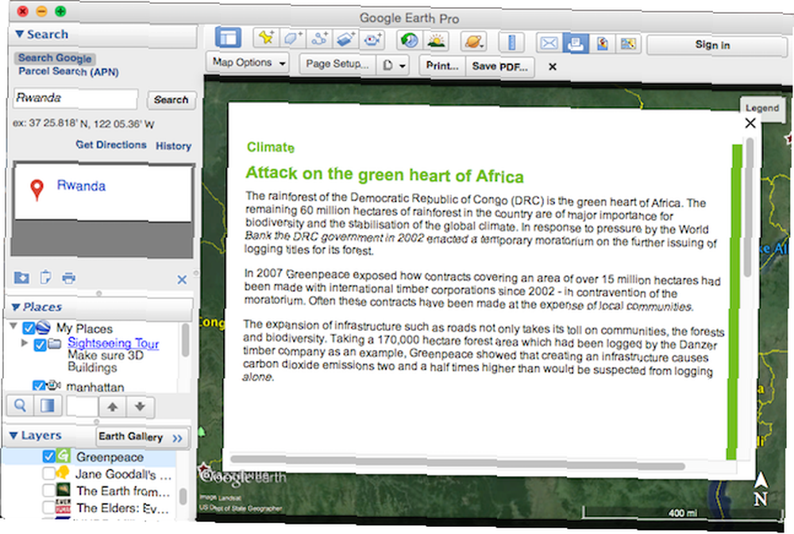
Task: Clear search results with the blue X
Action: 183,279
